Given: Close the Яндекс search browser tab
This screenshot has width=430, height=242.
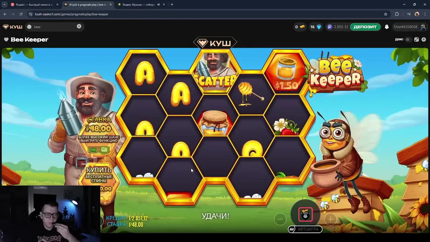Looking at the screenshot, I should (x=57, y=5).
